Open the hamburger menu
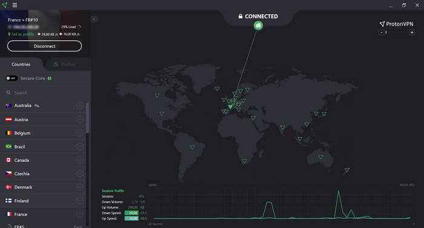The height and width of the screenshot is (228, 424). pos(15,5)
